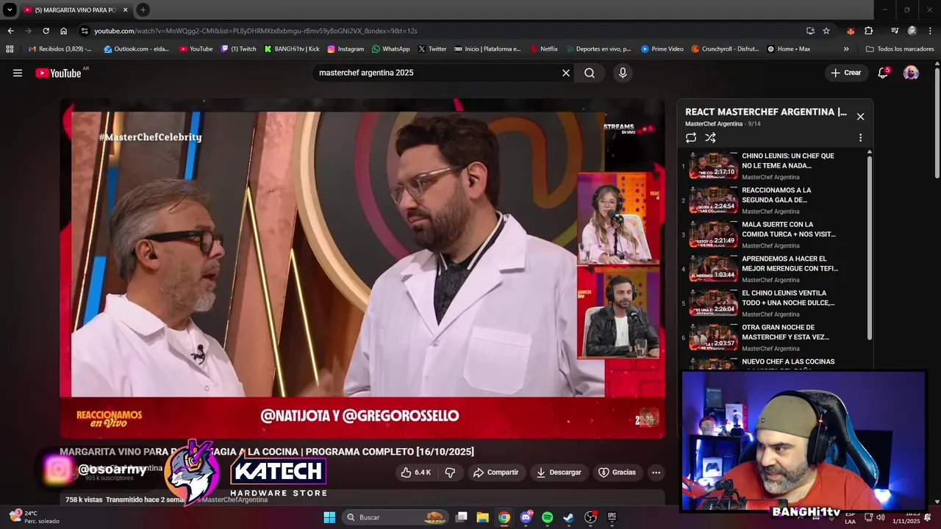
Task: Open Spotify from the taskbar
Action: [x=547, y=517]
